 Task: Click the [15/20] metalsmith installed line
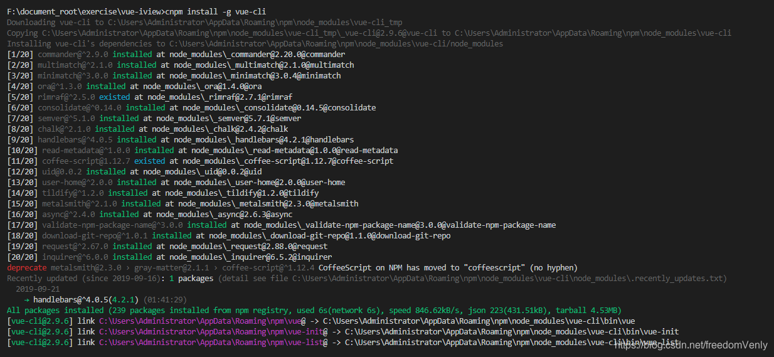tap(183, 203)
